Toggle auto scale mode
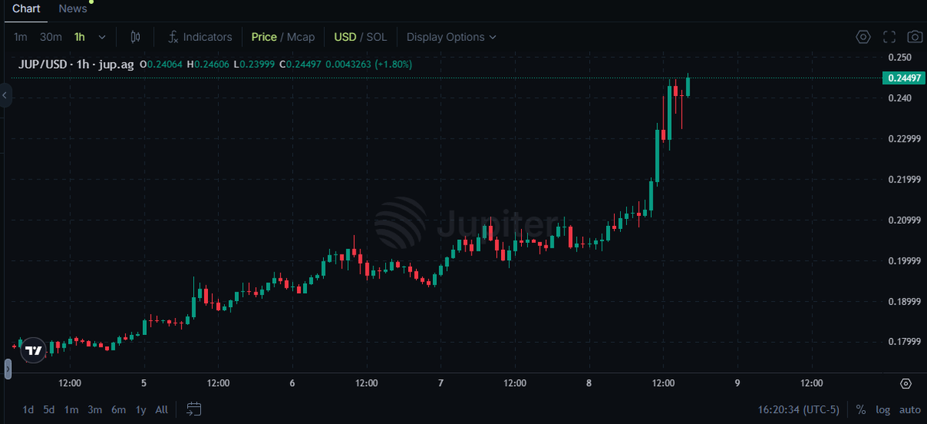 pyautogui.click(x=910, y=410)
